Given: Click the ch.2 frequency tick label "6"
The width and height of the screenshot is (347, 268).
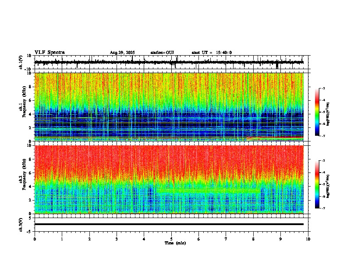Looking at the screenshot, I should tap(31, 173).
